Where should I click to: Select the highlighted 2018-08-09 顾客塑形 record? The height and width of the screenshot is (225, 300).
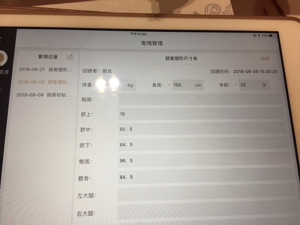pyautogui.click(x=45, y=82)
